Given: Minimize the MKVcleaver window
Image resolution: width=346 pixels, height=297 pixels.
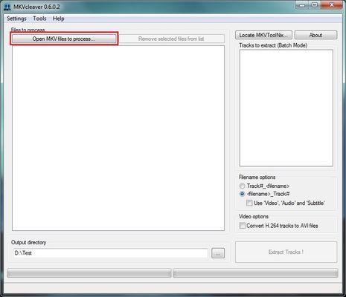Looking at the screenshot, I should (x=302, y=5).
